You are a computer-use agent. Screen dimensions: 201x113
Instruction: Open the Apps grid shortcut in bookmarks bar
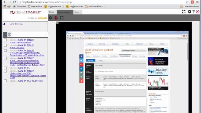point(7,6)
